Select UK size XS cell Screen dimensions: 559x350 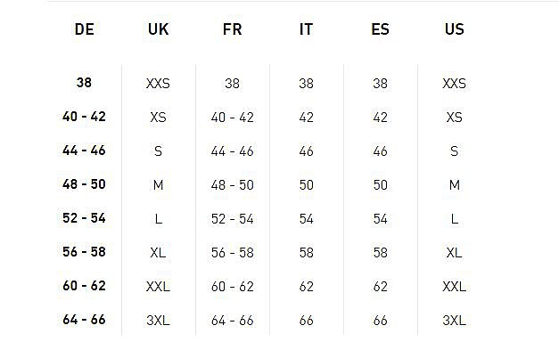click(x=159, y=118)
